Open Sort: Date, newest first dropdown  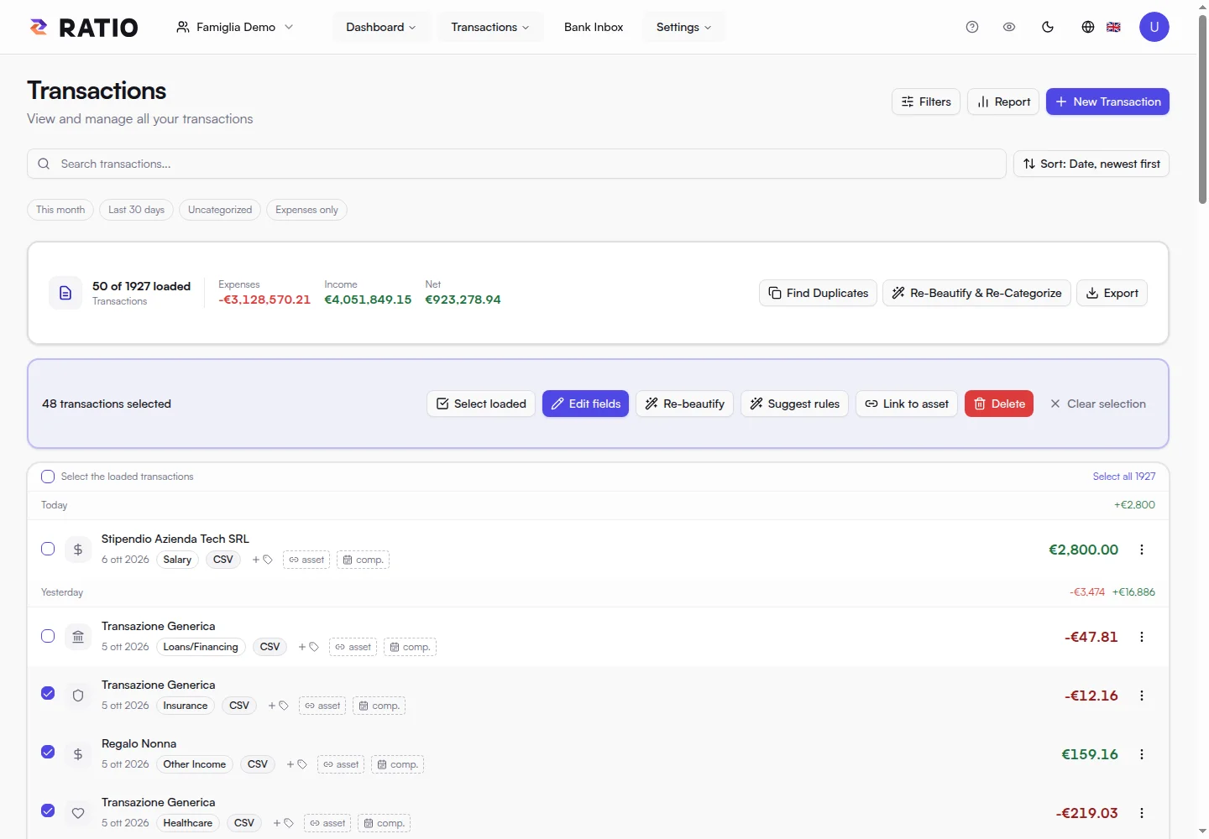point(1091,164)
